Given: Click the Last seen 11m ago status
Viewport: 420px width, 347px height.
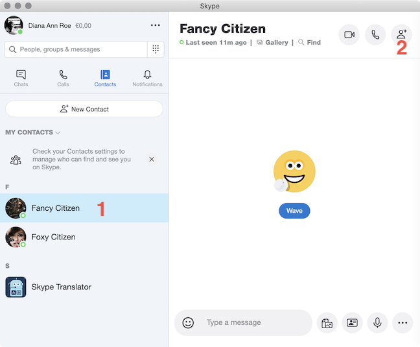Looking at the screenshot, I should click(213, 43).
